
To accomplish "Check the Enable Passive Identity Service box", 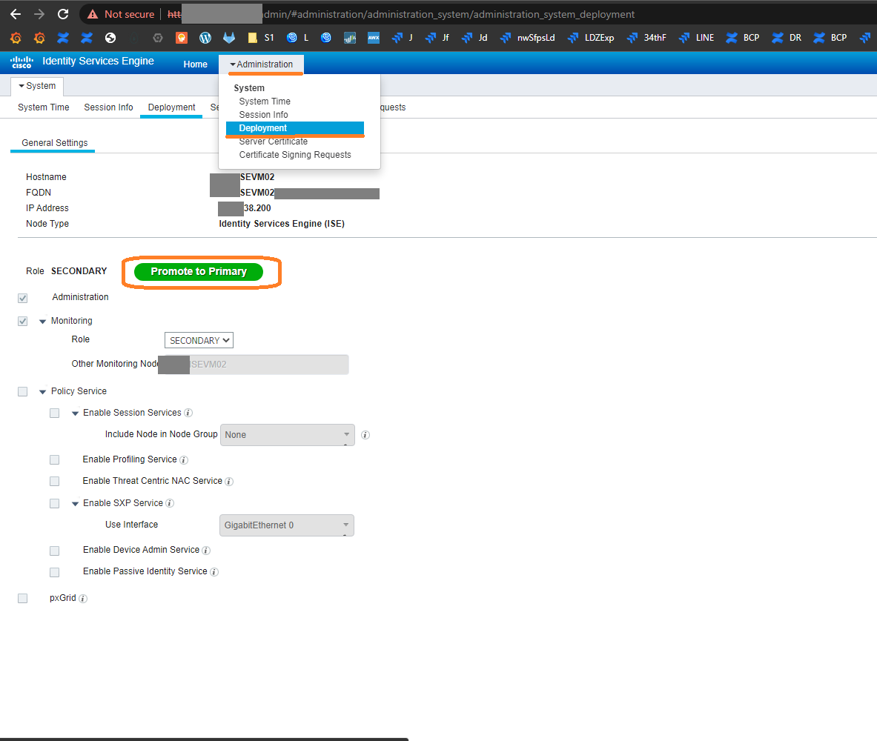I will 54,572.
